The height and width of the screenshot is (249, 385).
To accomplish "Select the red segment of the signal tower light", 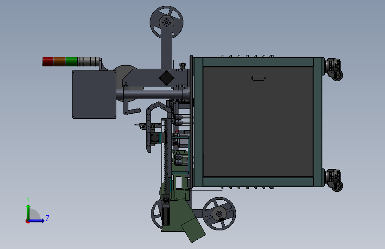I will pos(48,62).
